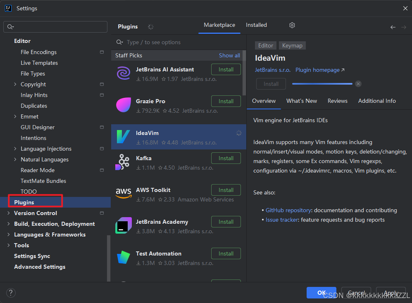Navigate back with left arrow

[393, 27]
